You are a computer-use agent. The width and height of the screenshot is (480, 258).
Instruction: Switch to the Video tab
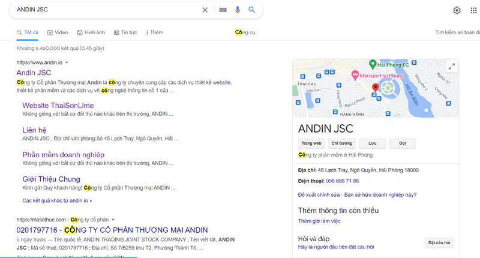click(58, 32)
